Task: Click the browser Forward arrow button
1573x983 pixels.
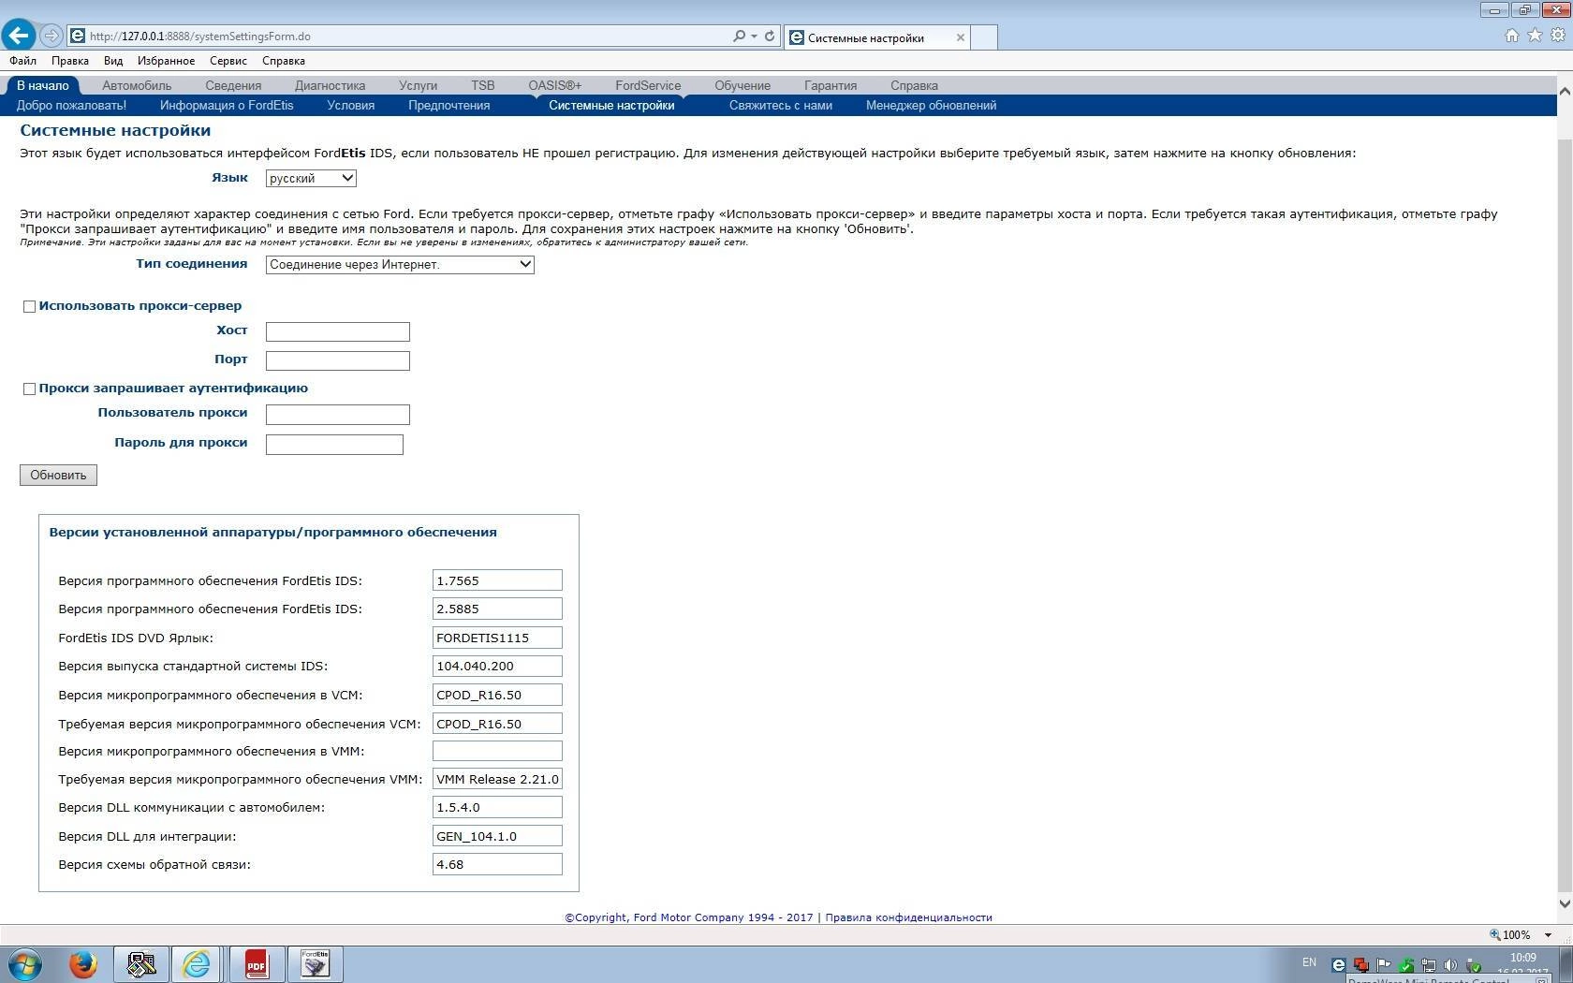Action: (x=51, y=36)
